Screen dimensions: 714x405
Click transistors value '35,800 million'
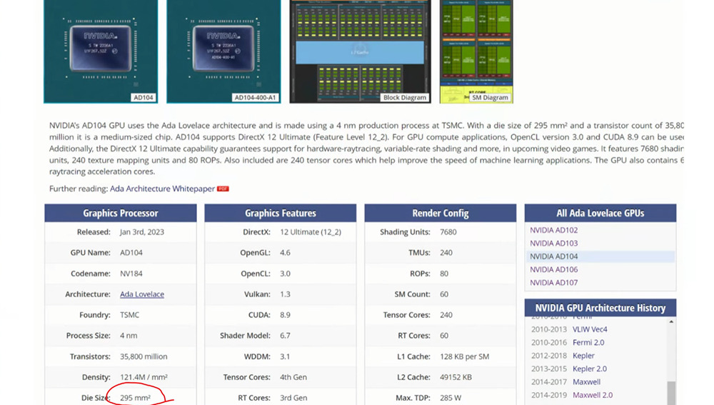pyautogui.click(x=144, y=356)
